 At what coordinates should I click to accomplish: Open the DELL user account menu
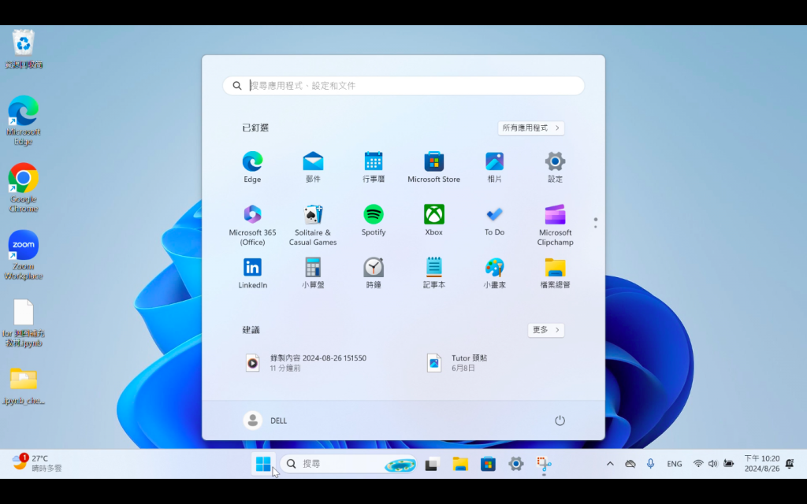click(265, 421)
